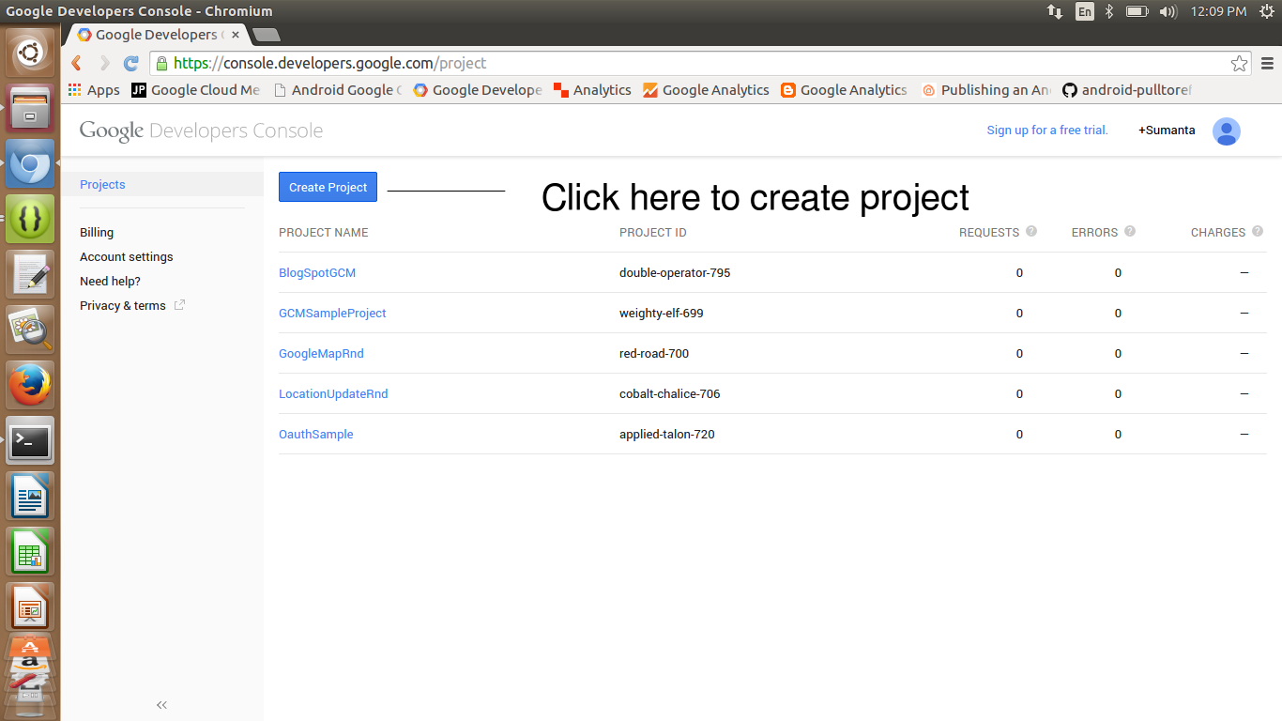1282x721 pixels.
Task: Select Billing in the left sidebar
Action: 97,232
